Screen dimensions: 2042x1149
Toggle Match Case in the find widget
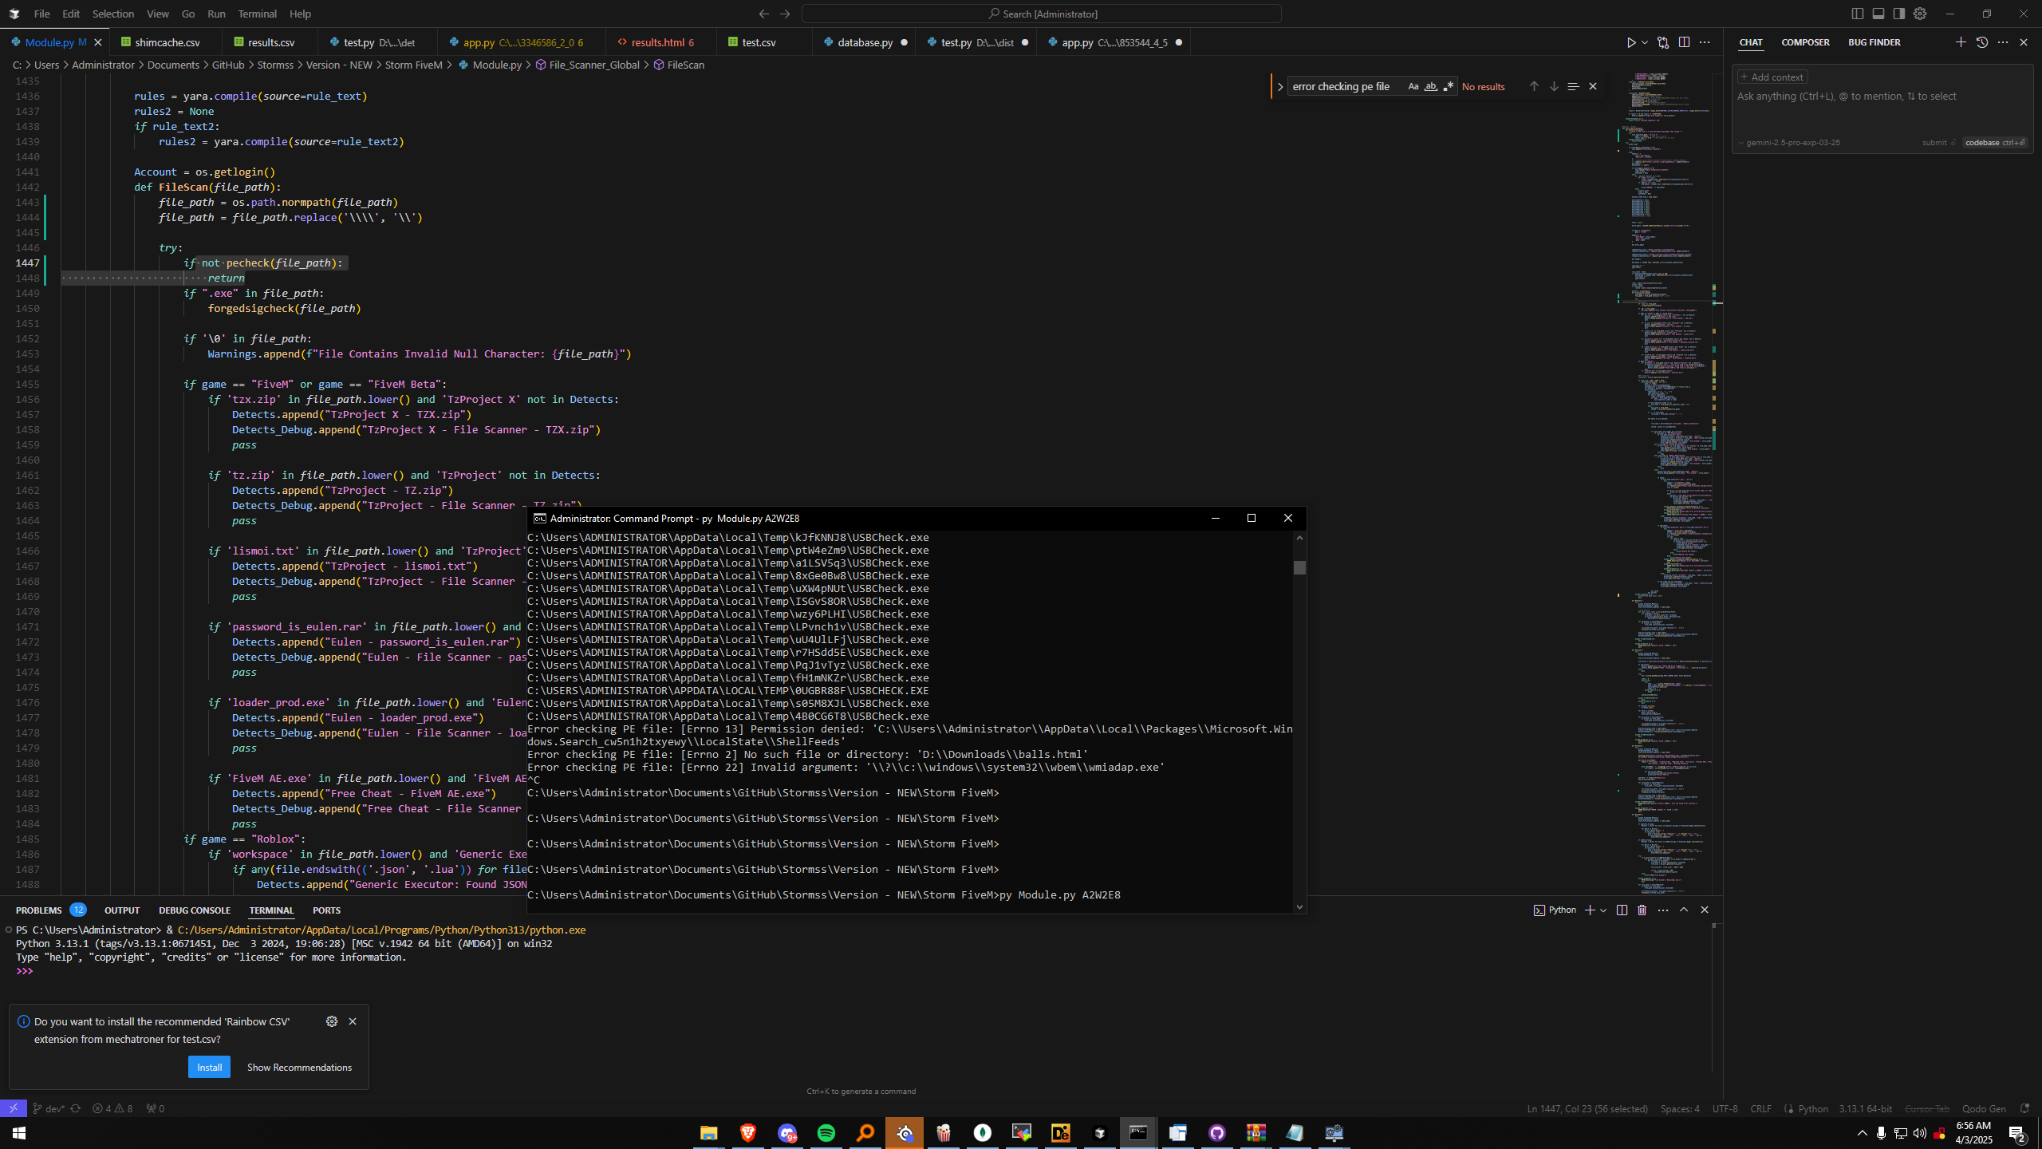1413,86
